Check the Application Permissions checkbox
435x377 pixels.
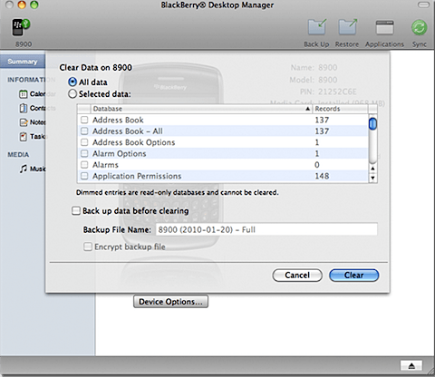84,176
